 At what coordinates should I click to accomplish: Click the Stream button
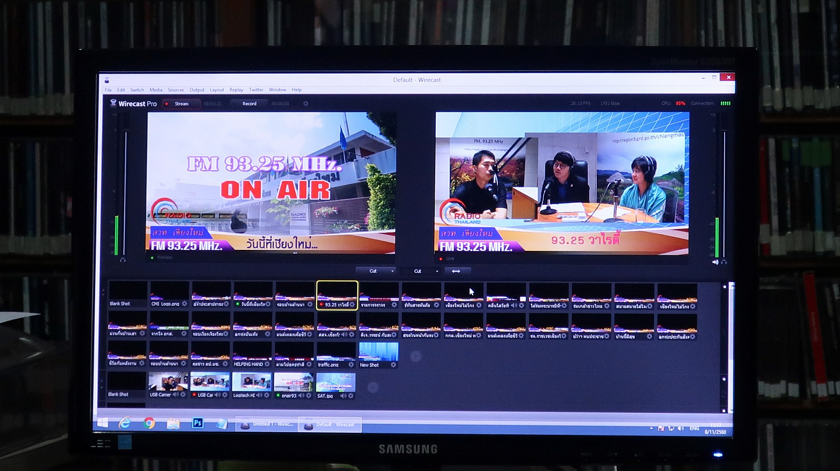click(181, 104)
